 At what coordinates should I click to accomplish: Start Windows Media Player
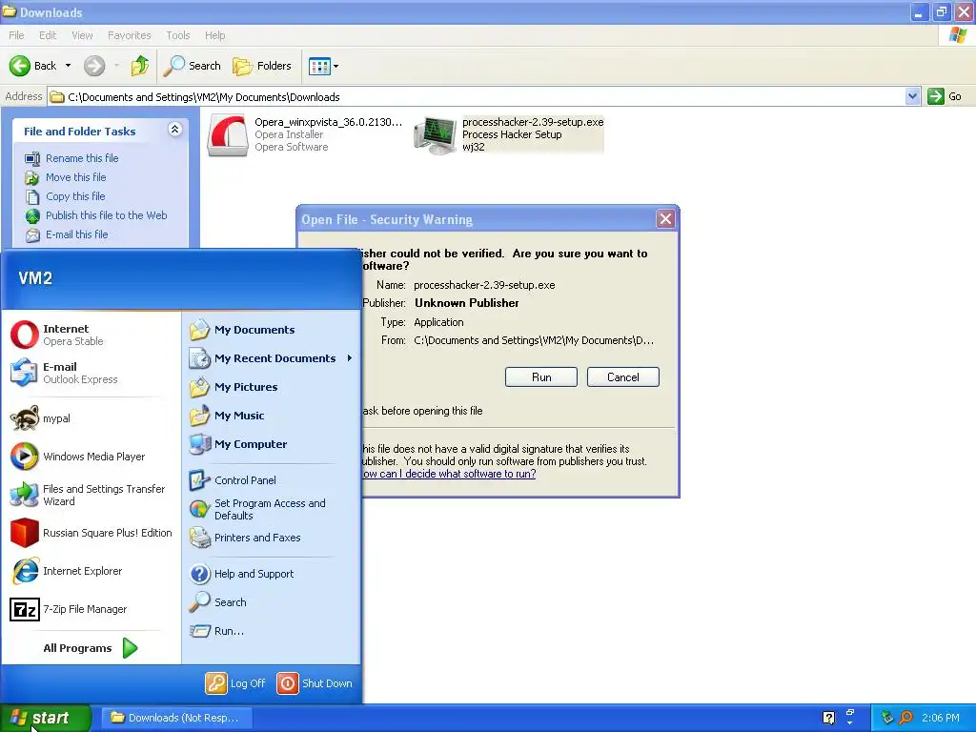[91, 457]
